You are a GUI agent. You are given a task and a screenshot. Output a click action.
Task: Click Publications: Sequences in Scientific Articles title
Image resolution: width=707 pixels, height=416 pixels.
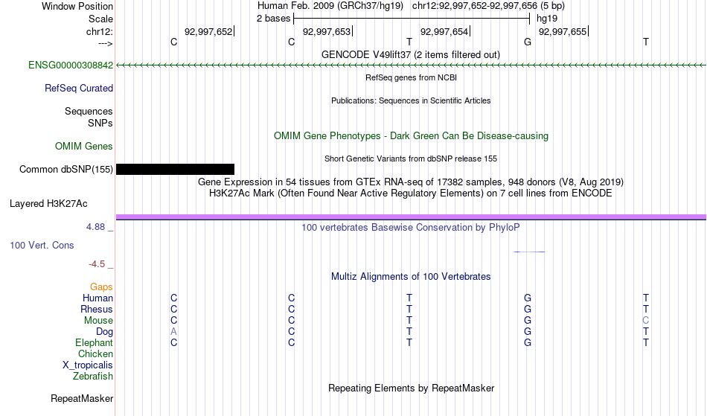point(411,100)
